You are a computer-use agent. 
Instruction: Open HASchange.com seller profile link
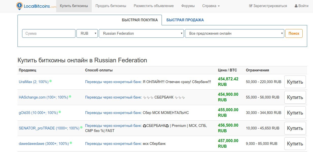point(43,97)
